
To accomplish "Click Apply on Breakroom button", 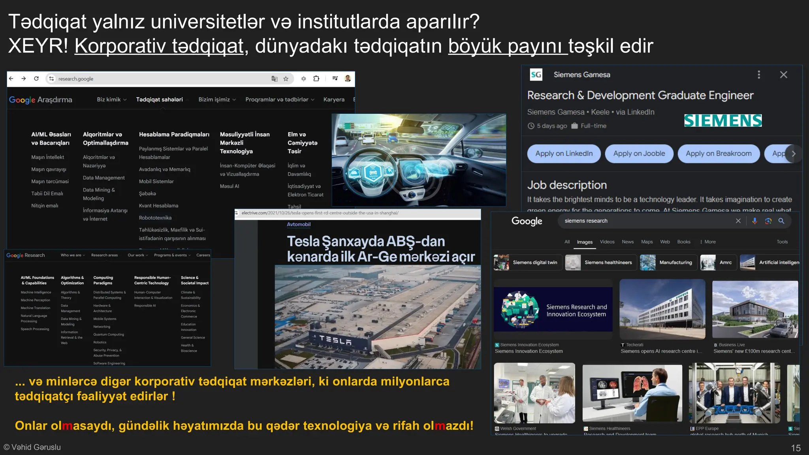I will (x=719, y=154).
